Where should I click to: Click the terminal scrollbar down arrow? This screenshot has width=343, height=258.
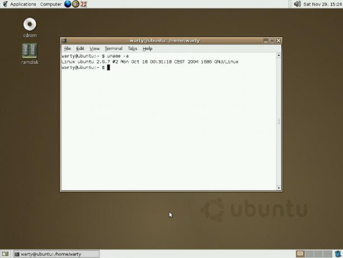[279, 188]
